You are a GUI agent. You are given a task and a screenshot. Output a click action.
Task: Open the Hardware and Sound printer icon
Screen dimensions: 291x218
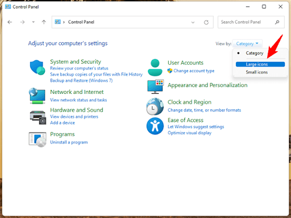38,117
